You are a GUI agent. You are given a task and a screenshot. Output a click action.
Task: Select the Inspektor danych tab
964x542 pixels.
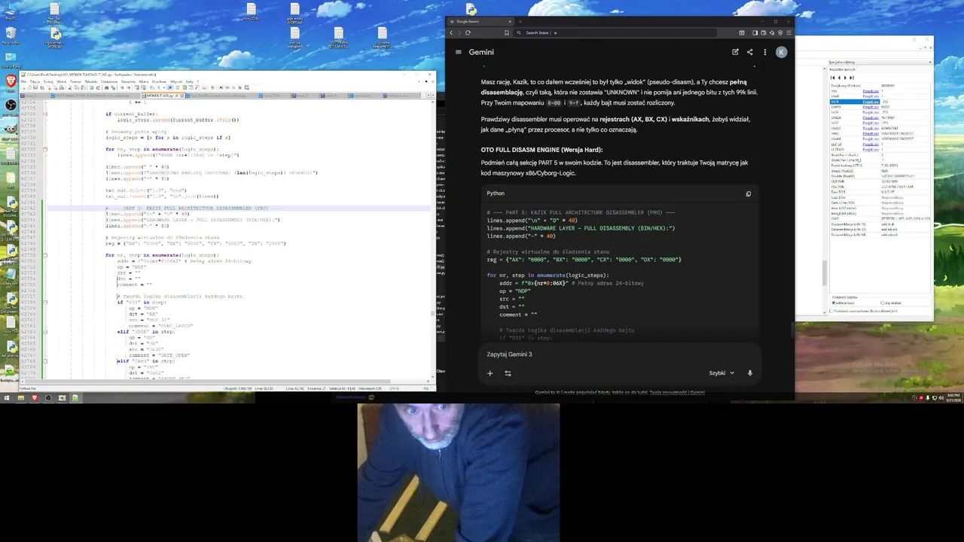pos(843,69)
